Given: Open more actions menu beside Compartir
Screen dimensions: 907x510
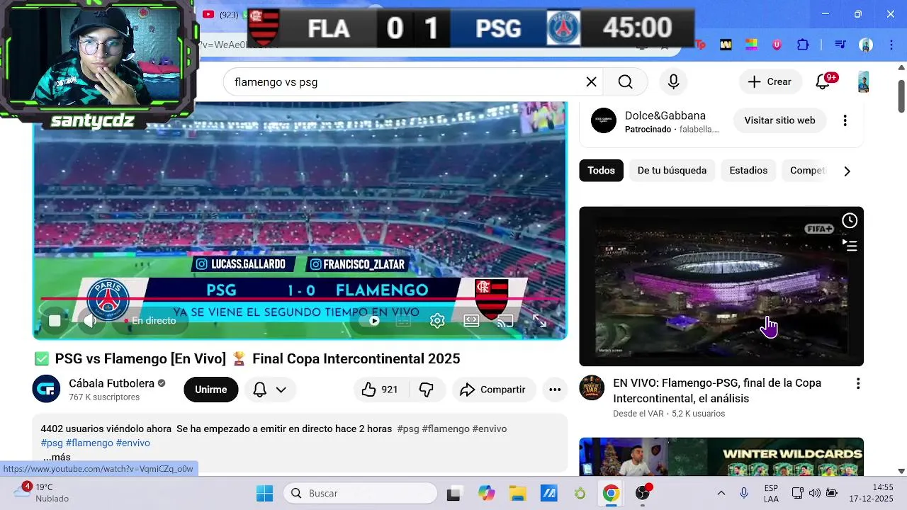Looking at the screenshot, I should 555,390.
